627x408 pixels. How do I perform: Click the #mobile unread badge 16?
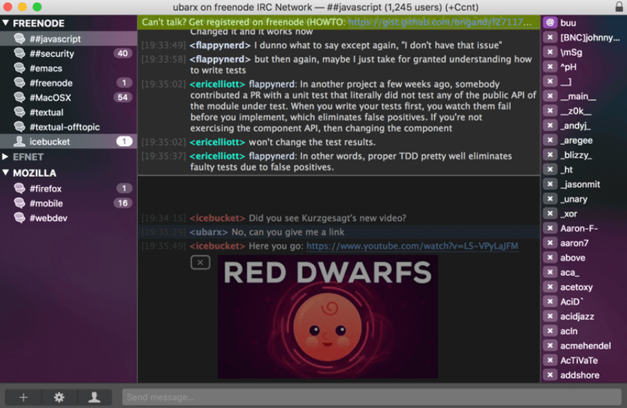click(123, 203)
